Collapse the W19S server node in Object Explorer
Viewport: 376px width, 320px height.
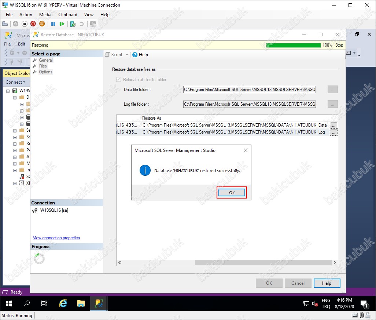point(8,91)
